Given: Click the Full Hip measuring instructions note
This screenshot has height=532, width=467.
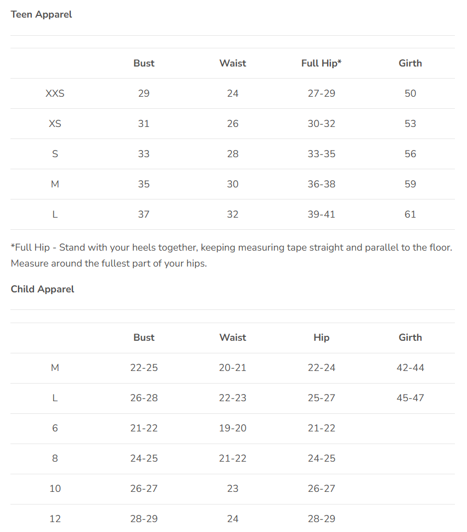Looking at the screenshot, I should click(x=231, y=255).
